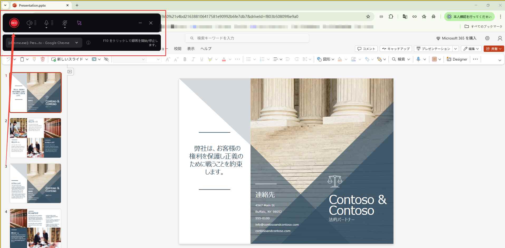
Task: Toggle italic formatting
Action: pos(193,59)
